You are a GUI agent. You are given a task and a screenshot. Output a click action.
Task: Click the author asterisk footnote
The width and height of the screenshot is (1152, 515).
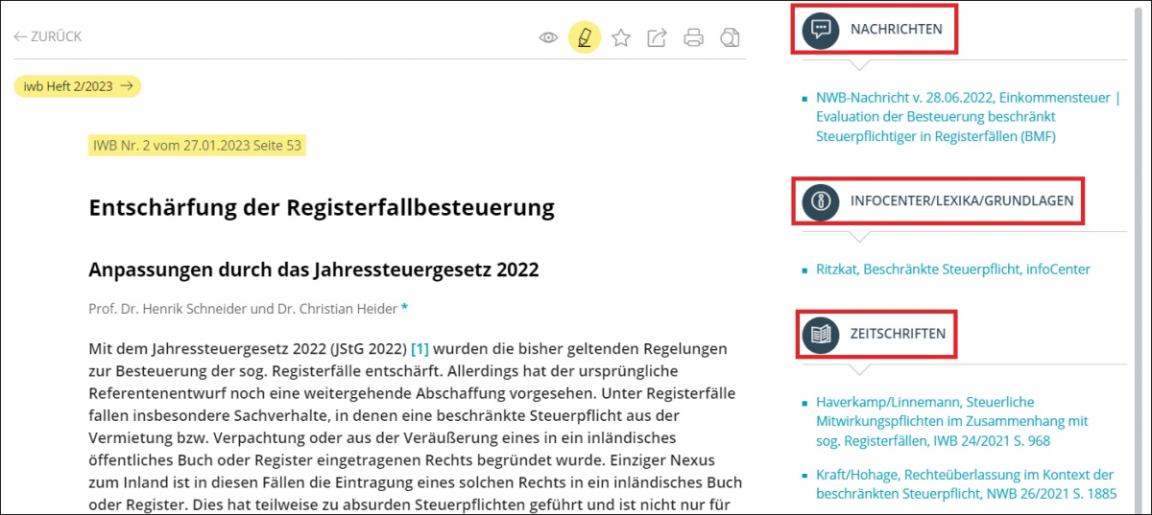click(404, 308)
